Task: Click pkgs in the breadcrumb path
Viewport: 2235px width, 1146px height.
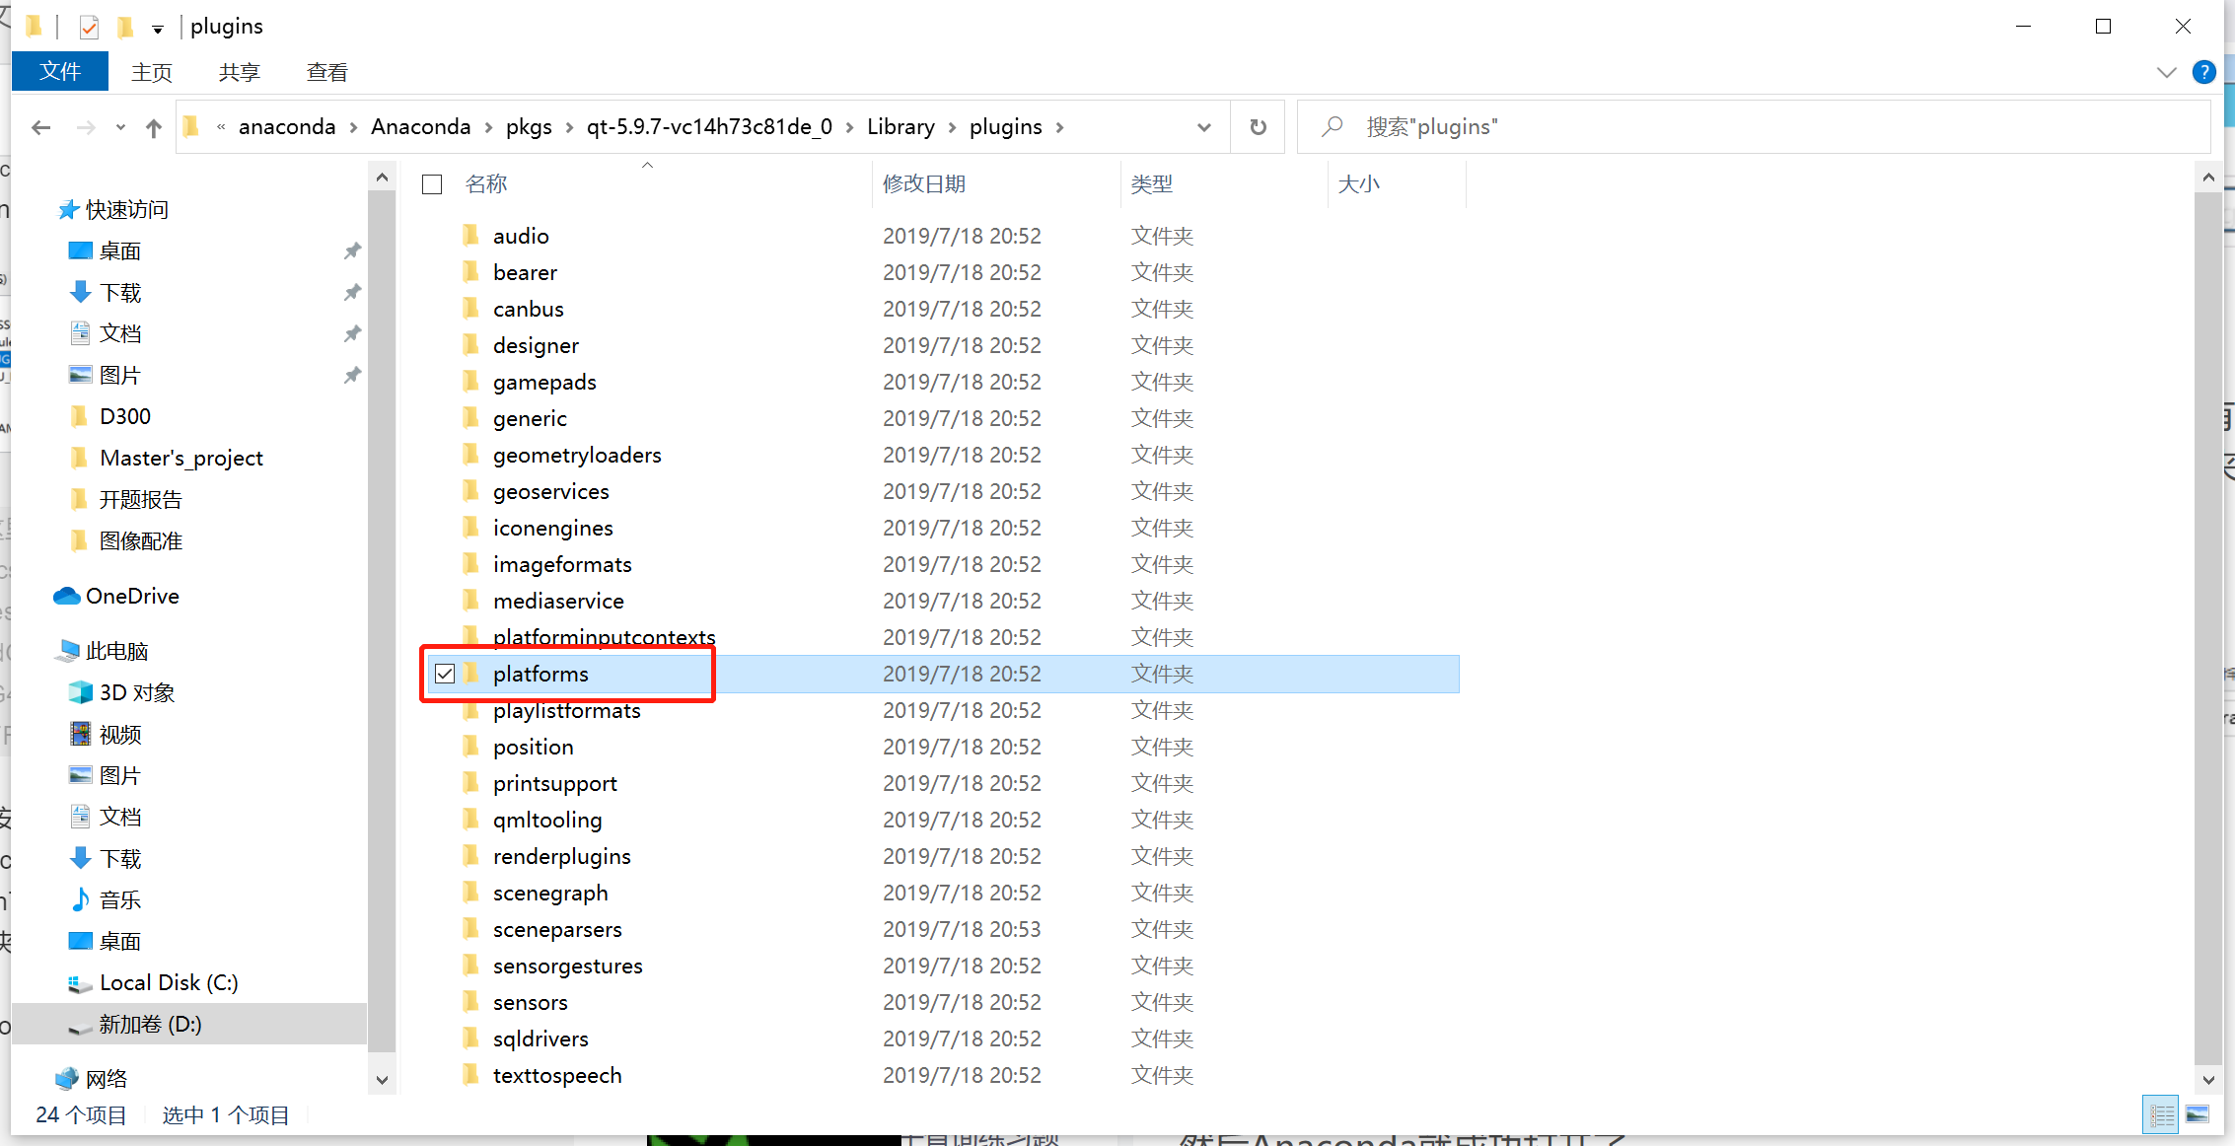Action: pos(529,127)
